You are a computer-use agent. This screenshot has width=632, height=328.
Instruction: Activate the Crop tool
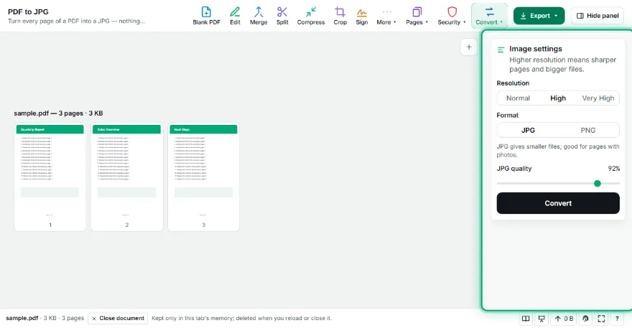point(340,16)
